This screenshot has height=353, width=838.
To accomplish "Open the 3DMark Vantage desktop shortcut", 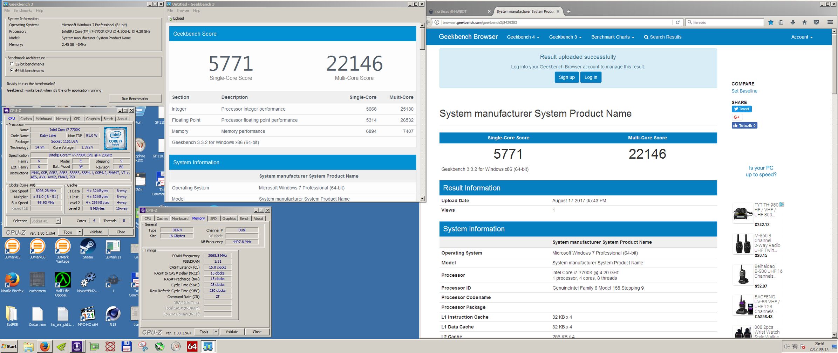I will point(63,251).
